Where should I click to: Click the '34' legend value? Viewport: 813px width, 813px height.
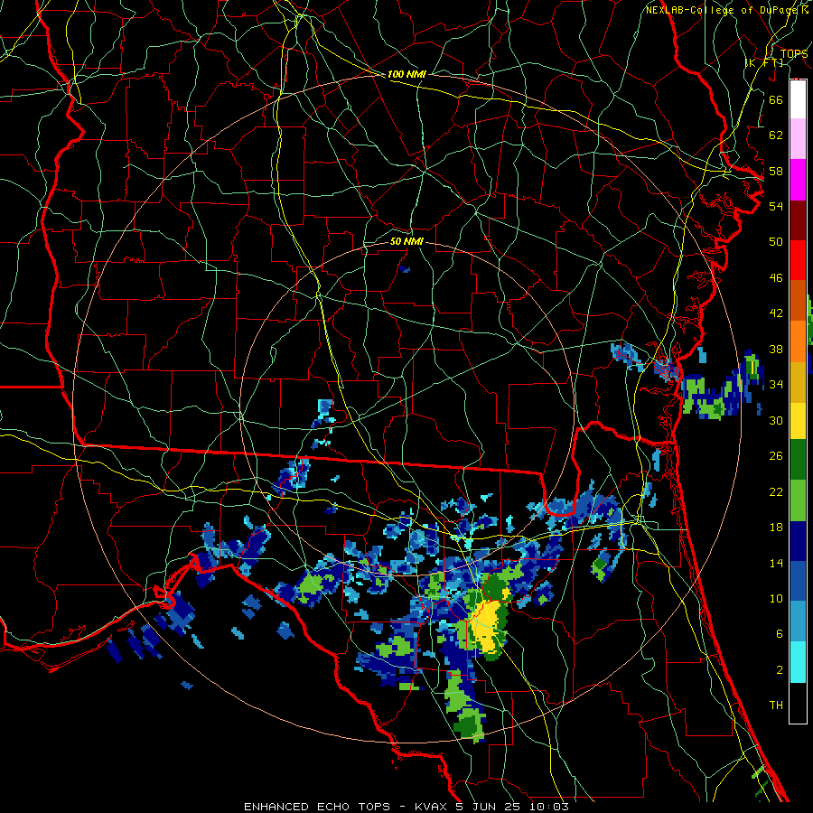tap(776, 385)
